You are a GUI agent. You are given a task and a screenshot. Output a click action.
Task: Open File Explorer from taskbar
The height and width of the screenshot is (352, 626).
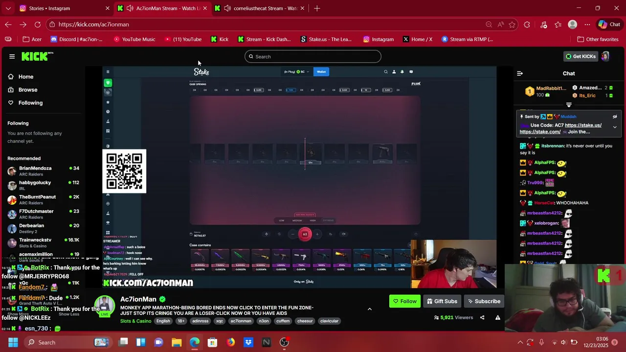[177, 342]
